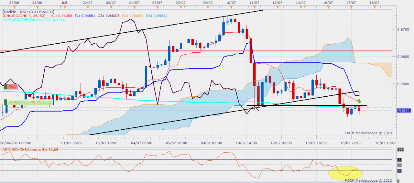The height and width of the screenshot is (183, 414).
Task: Click the green handle beside the Stop label
Action: pos(5,87)
